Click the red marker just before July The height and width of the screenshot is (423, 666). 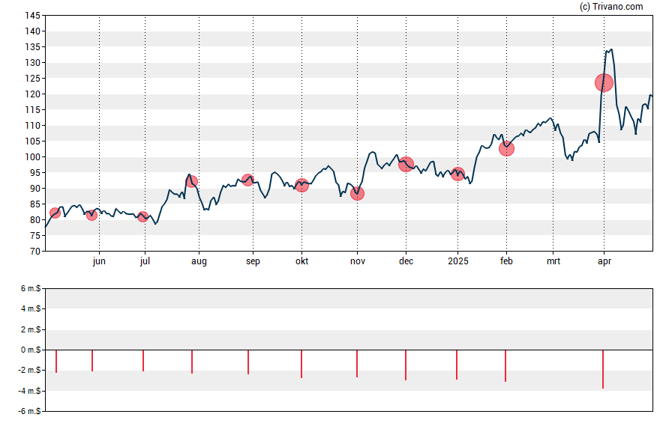tap(142, 216)
